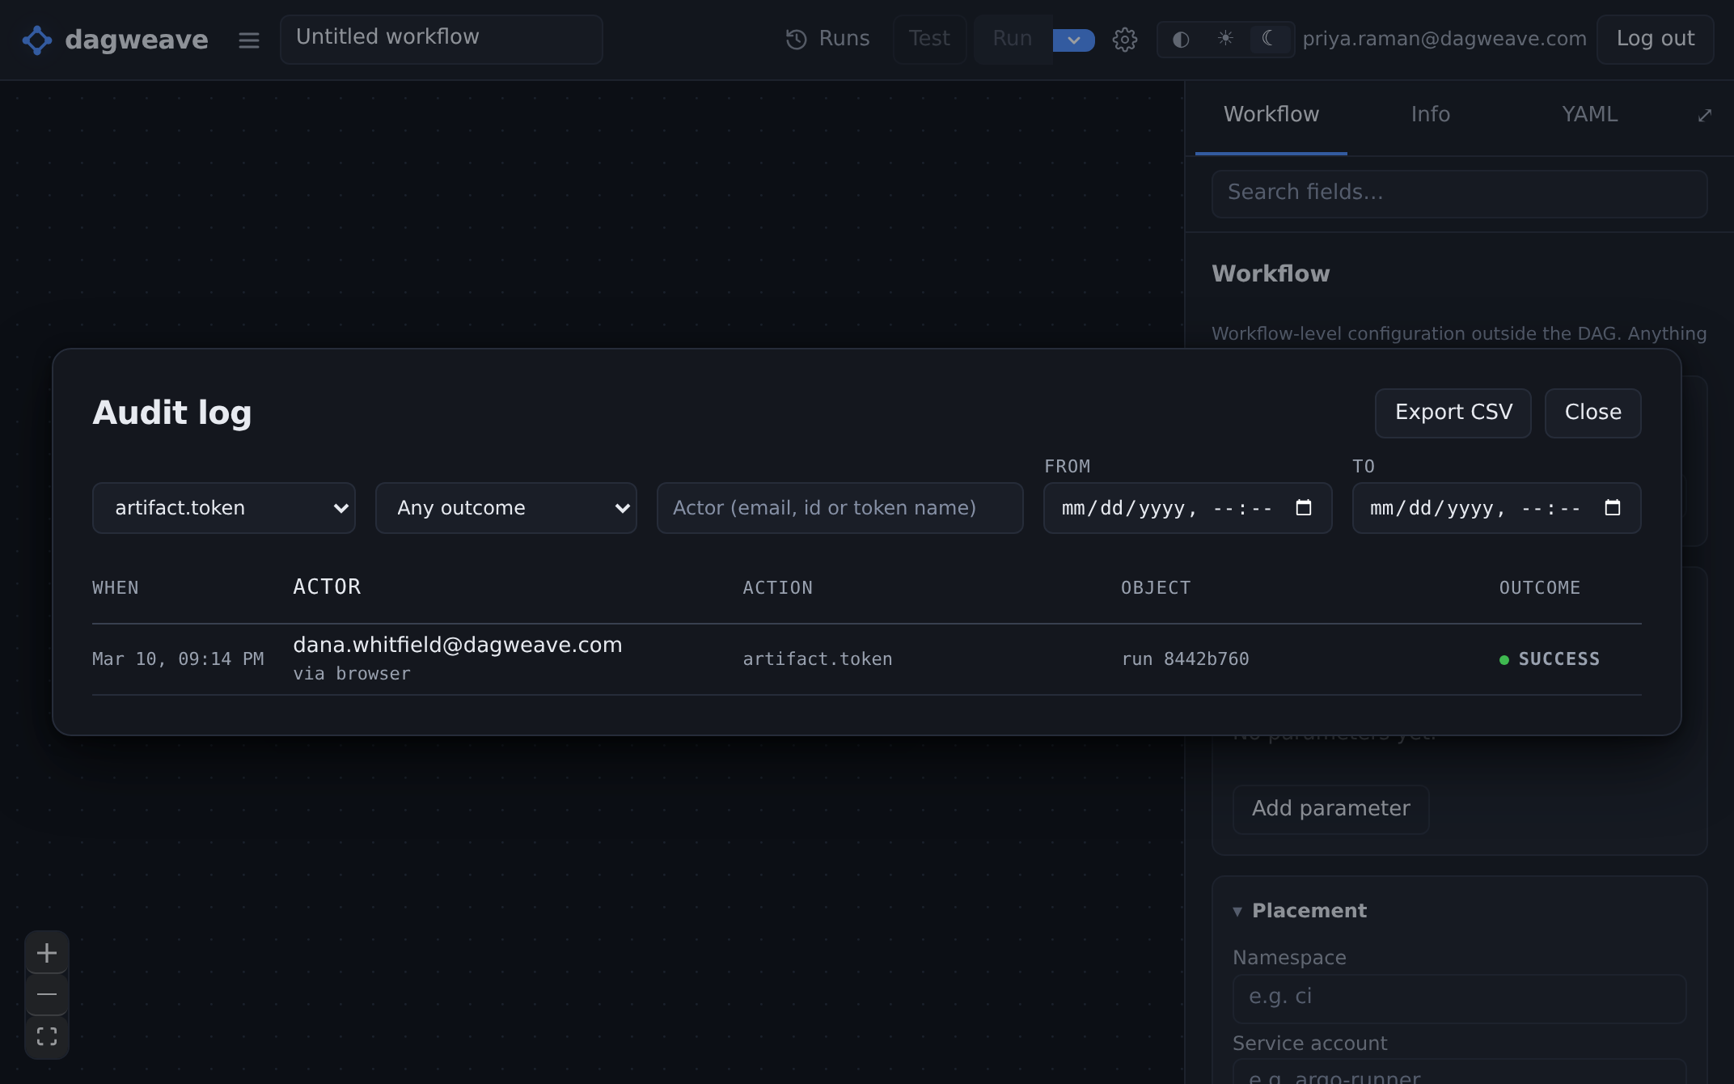Click the OBJECT column header

pos(1156,588)
